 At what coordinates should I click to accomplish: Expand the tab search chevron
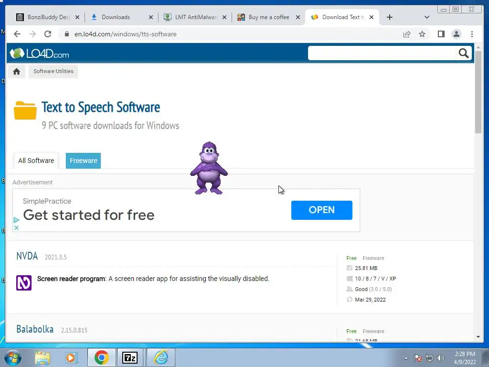pos(427,17)
